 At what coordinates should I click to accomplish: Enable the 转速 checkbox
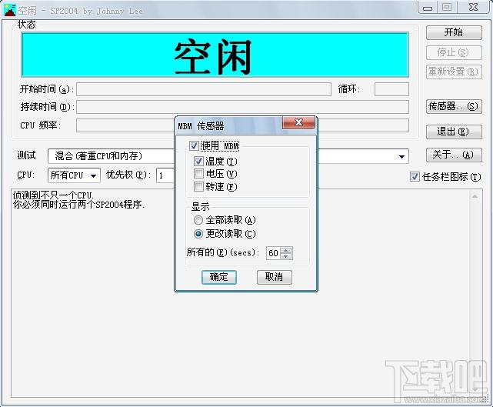[198, 186]
